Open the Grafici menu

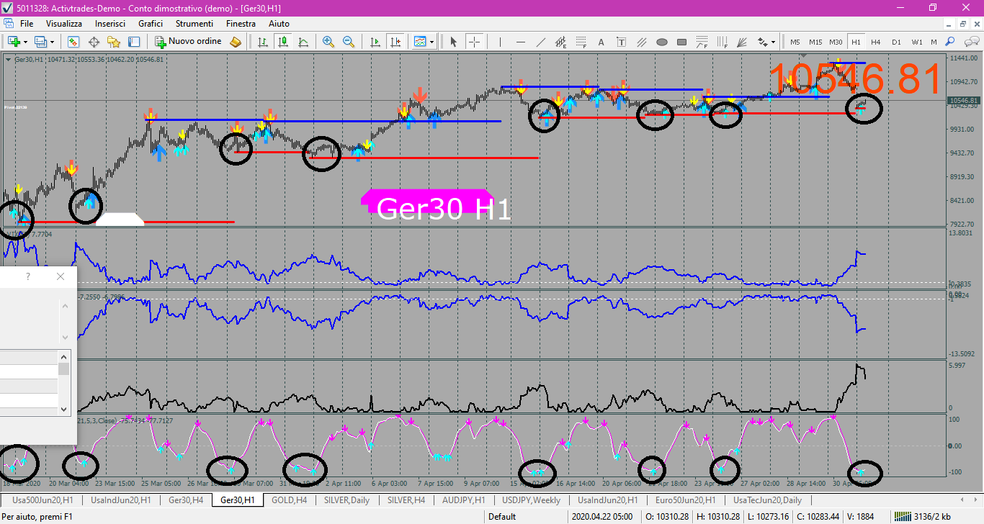click(x=151, y=24)
